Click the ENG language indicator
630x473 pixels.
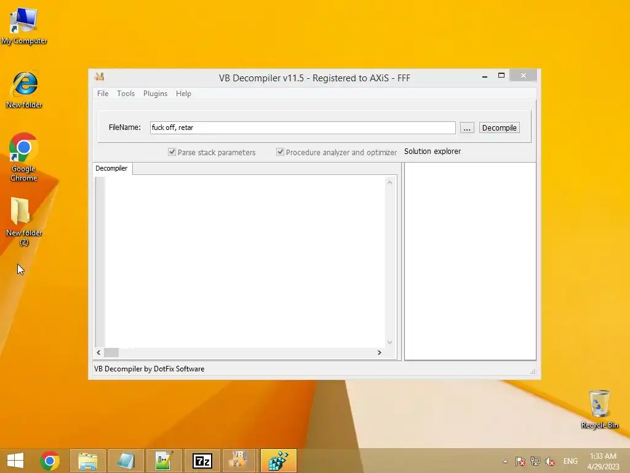click(x=570, y=461)
